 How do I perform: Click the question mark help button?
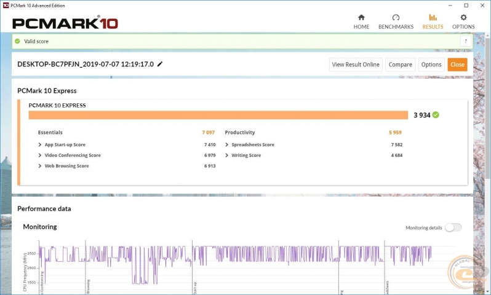pos(466,41)
